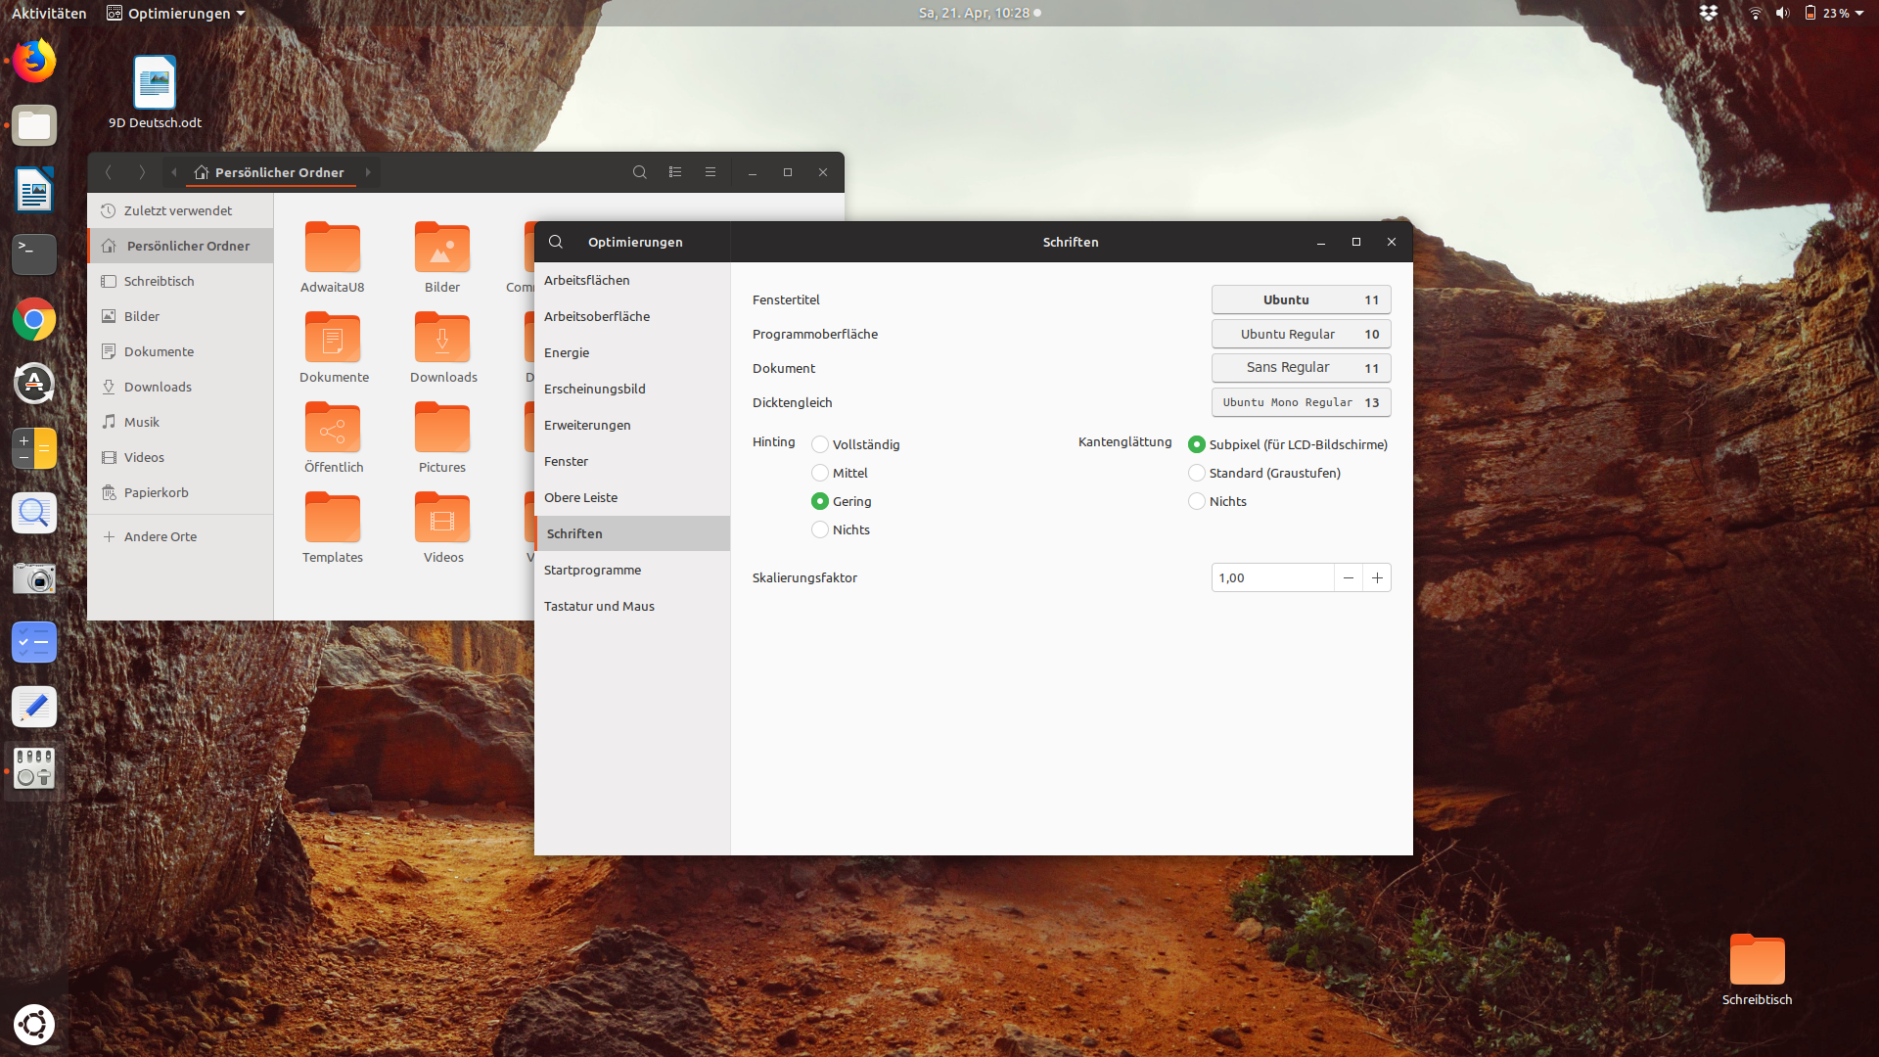The image size is (1879, 1057).
Task: Click the Fenstertitel font button Ubuntu 11
Action: click(x=1301, y=299)
